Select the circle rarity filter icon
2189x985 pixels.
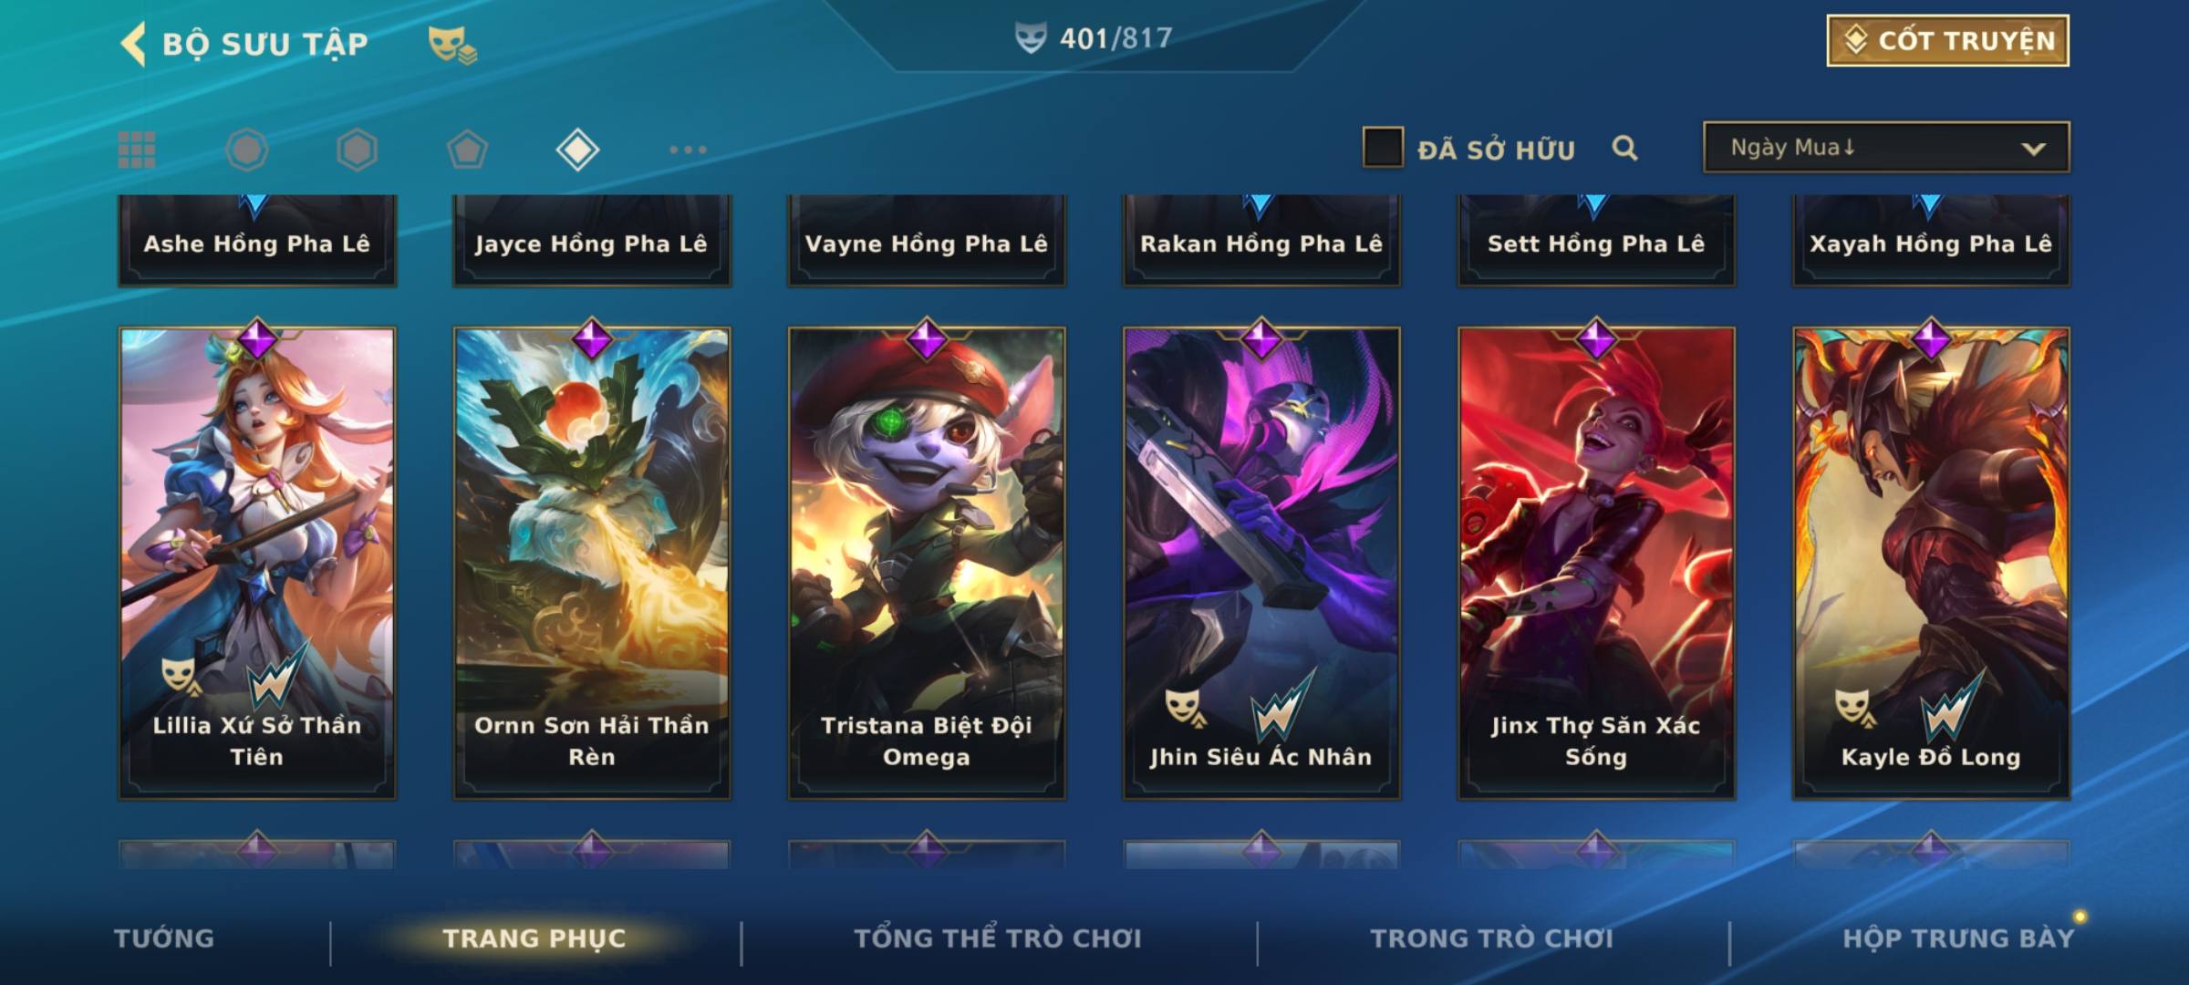(x=247, y=150)
